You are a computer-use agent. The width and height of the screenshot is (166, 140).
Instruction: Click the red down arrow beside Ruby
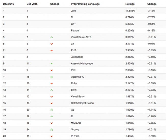coord(52,83)
